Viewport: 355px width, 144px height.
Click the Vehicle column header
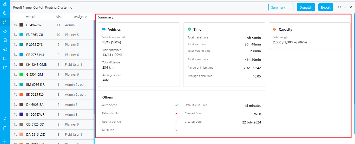(x=31, y=17)
